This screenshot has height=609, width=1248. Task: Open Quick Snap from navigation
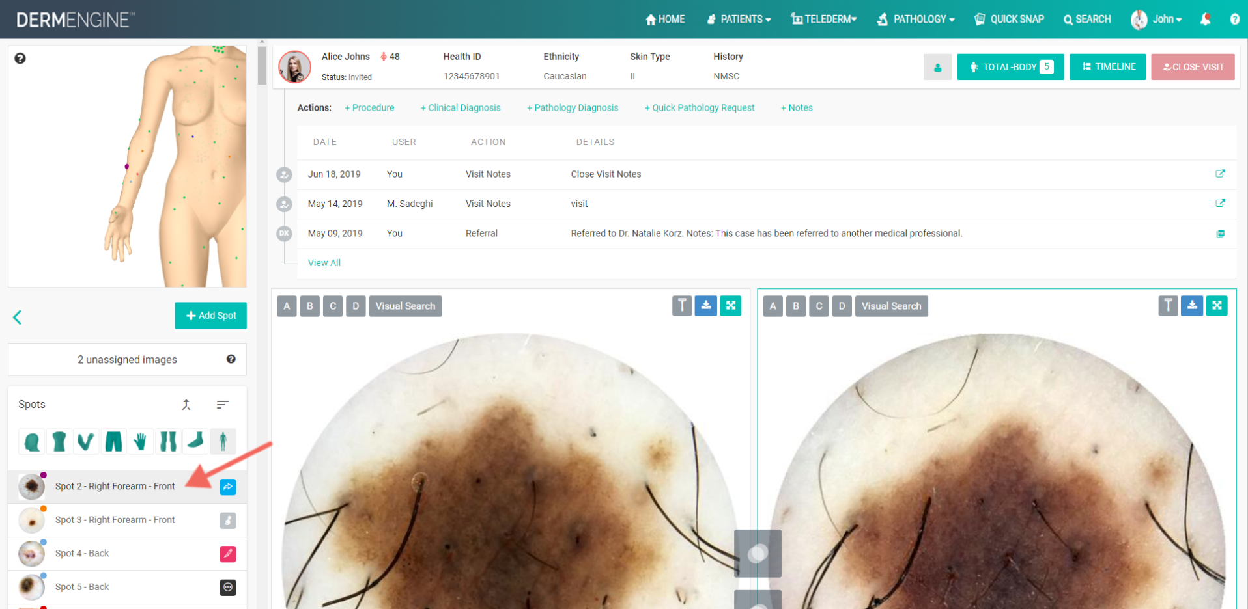point(1009,20)
